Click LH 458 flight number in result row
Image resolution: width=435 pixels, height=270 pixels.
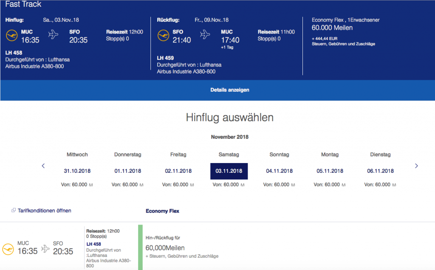tap(93, 244)
